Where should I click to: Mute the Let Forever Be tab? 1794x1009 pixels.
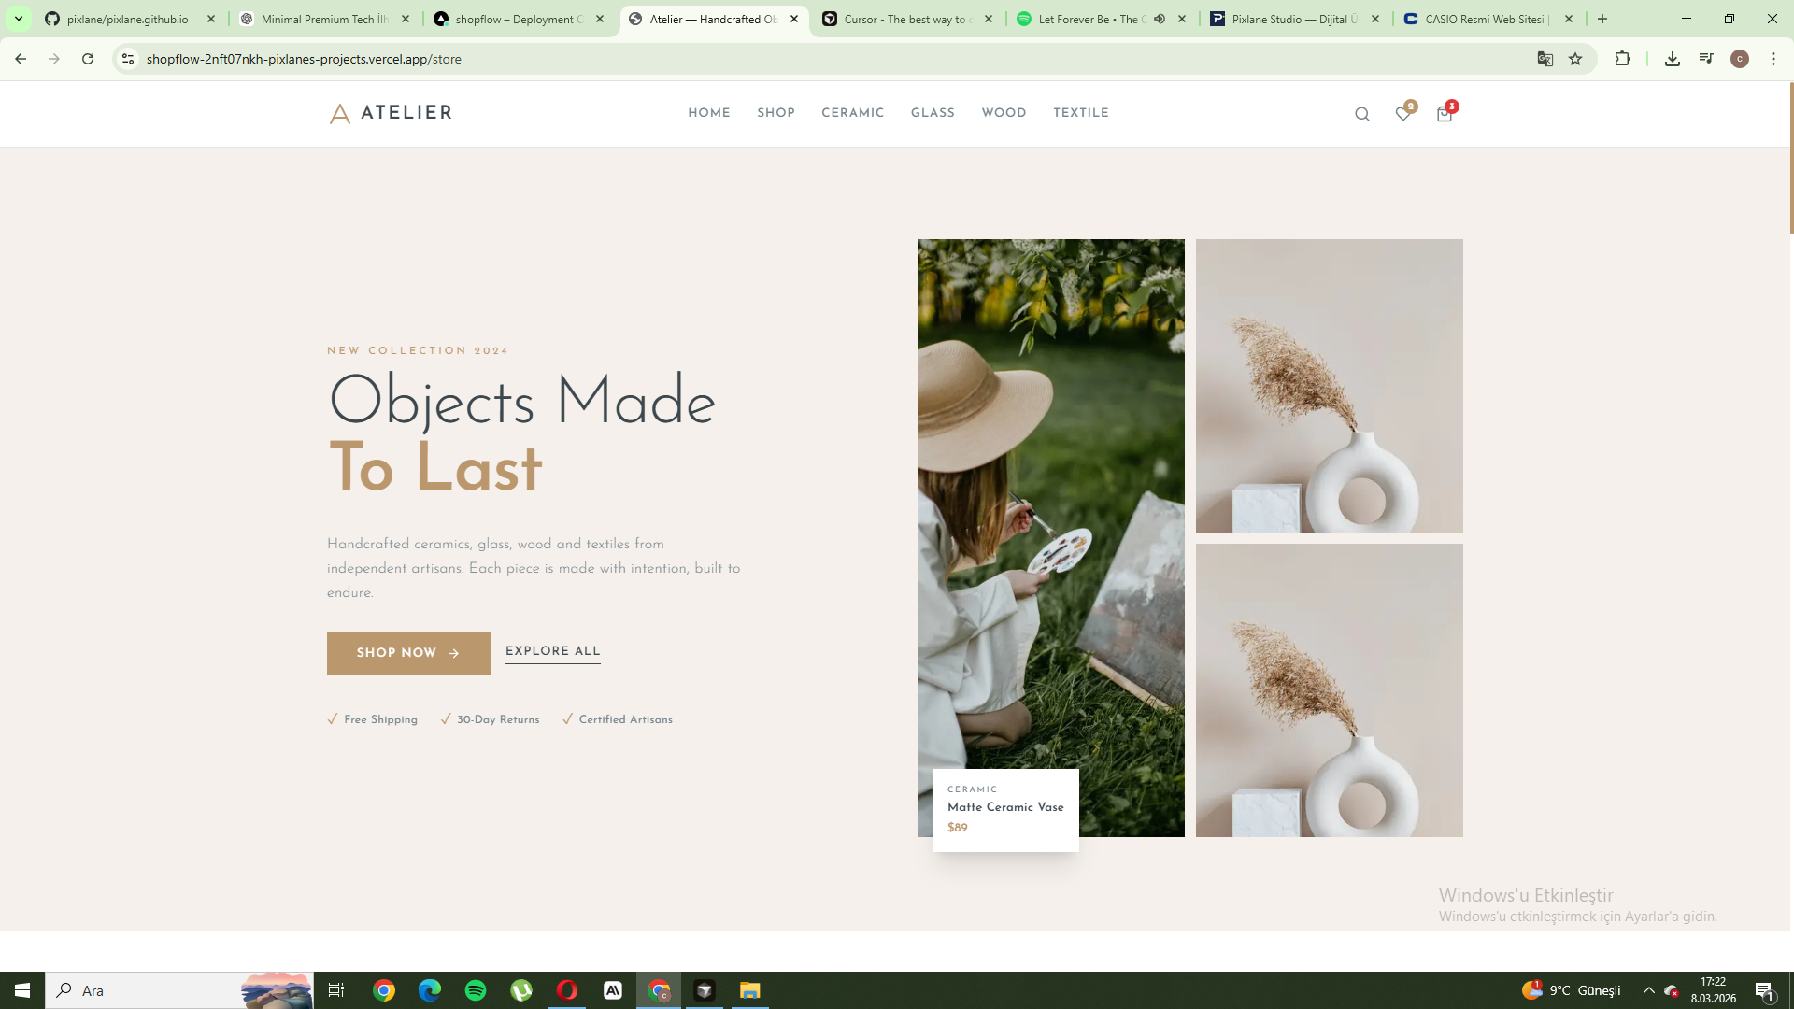click(x=1159, y=19)
